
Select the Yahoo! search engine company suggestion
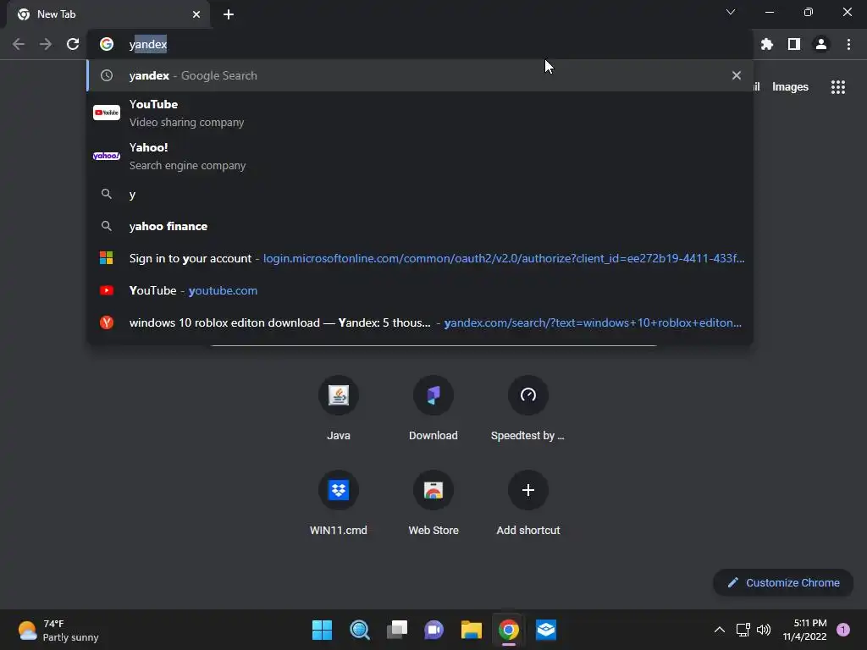point(420,156)
